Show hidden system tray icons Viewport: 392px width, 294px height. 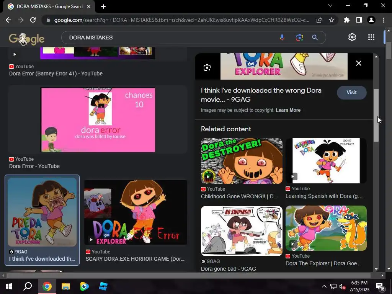pyautogui.click(x=324, y=286)
